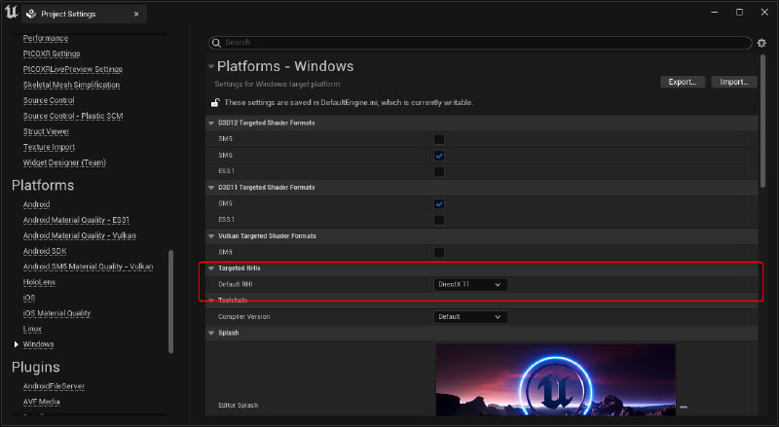Enable SM5 under D3D12 Targeted Shader Formats
This screenshot has height=427, width=779.
pyautogui.click(x=439, y=139)
